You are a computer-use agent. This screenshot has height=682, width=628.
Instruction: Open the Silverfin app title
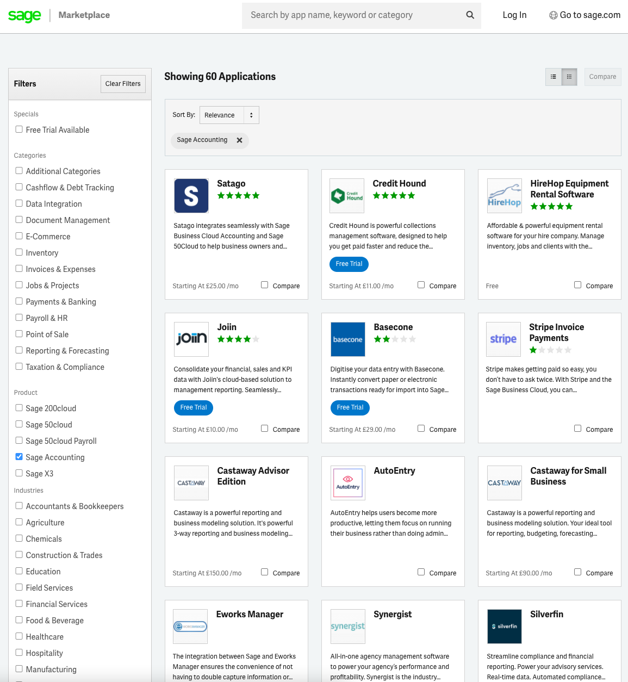click(x=546, y=615)
